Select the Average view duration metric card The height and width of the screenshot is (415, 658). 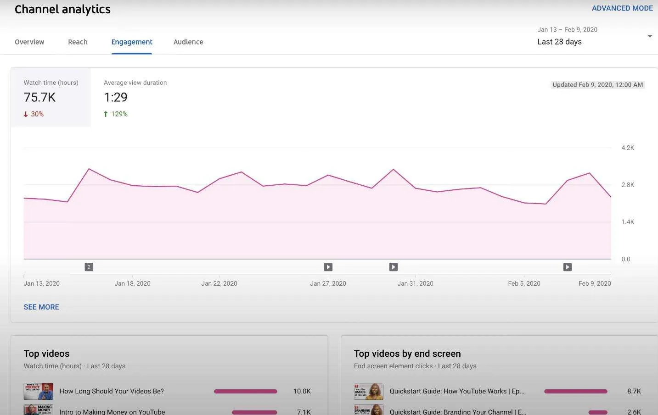coord(135,98)
